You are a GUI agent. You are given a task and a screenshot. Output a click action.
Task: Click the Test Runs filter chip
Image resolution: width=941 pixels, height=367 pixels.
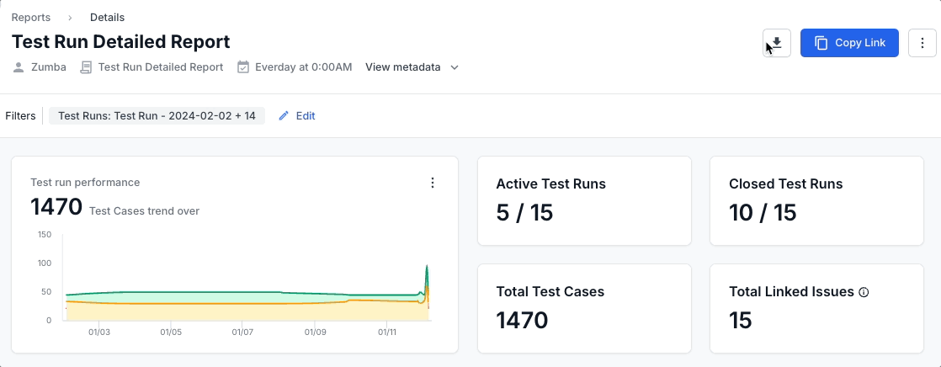click(157, 116)
